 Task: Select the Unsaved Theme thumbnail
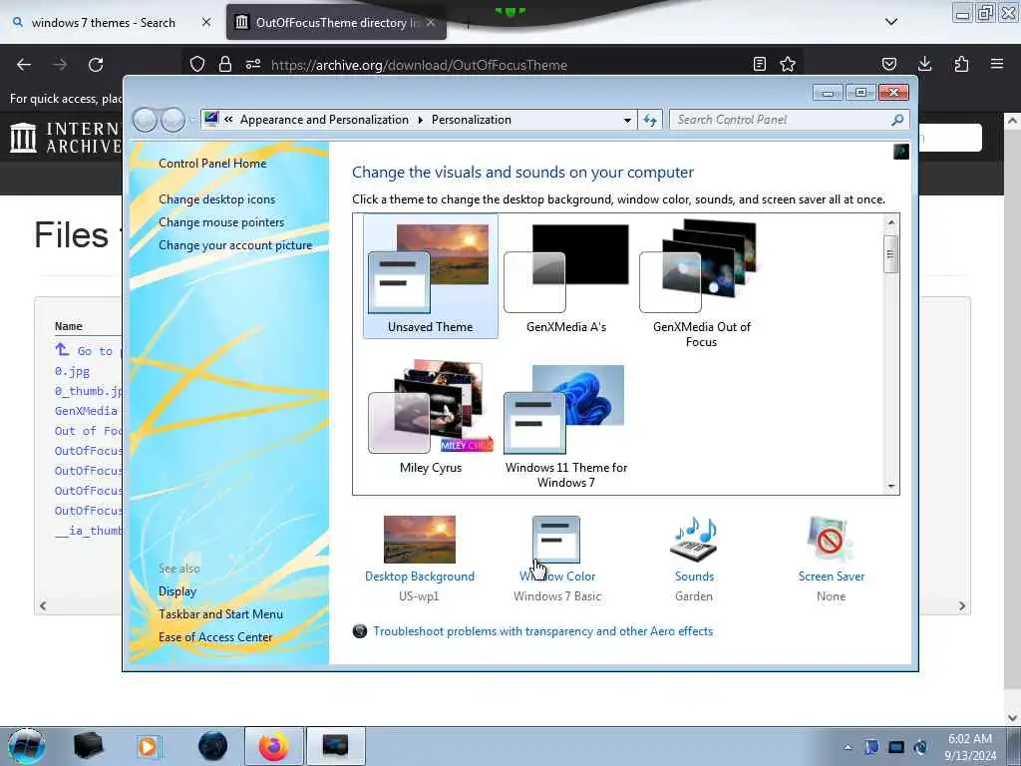(x=431, y=276)
